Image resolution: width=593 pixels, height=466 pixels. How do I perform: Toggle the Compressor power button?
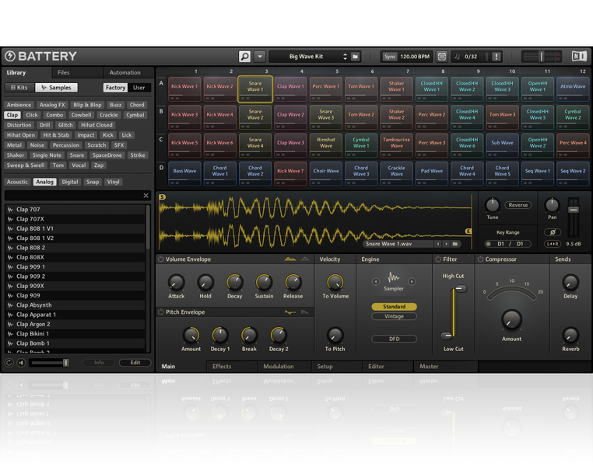(x=480, y=259)
